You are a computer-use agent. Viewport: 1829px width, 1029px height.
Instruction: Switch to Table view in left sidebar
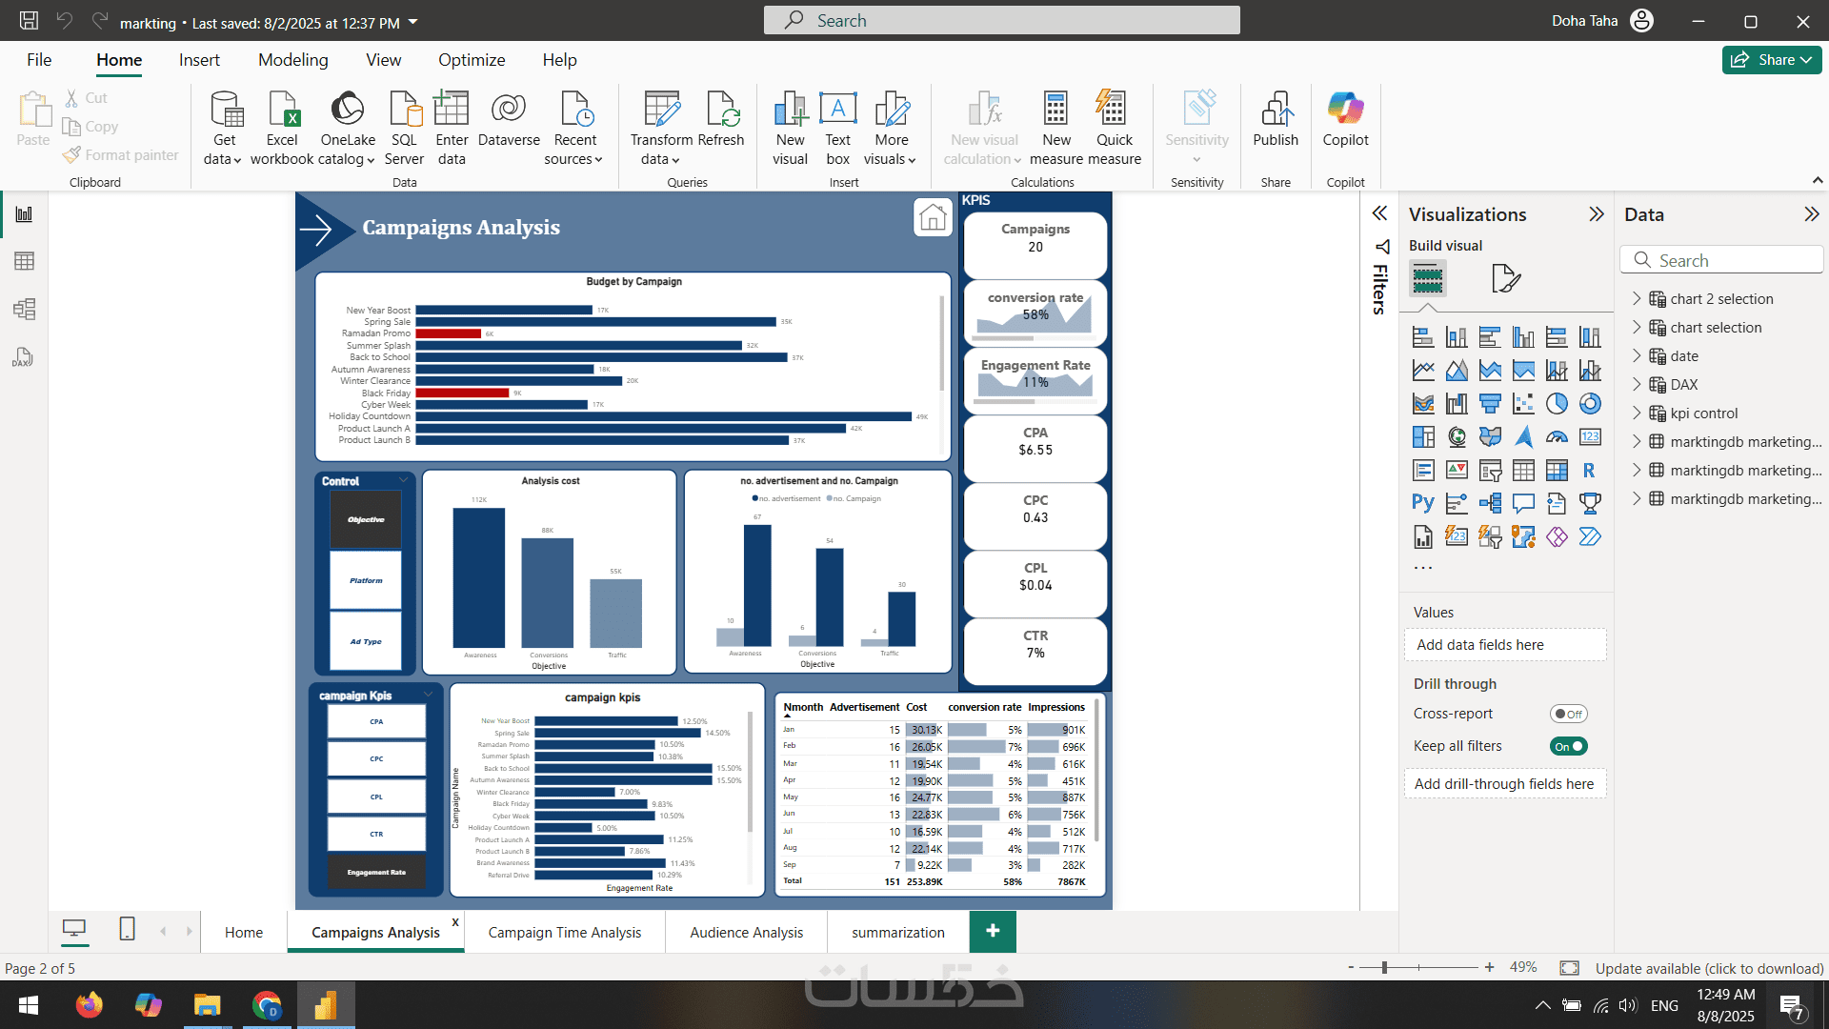(24, 261)
